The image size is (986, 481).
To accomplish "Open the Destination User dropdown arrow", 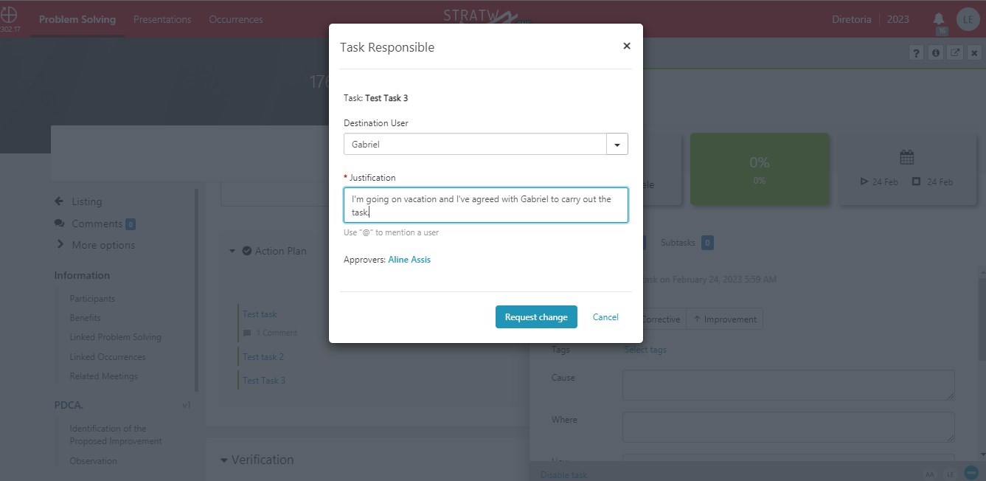I will pyautogui.click(x=617, y=145).
